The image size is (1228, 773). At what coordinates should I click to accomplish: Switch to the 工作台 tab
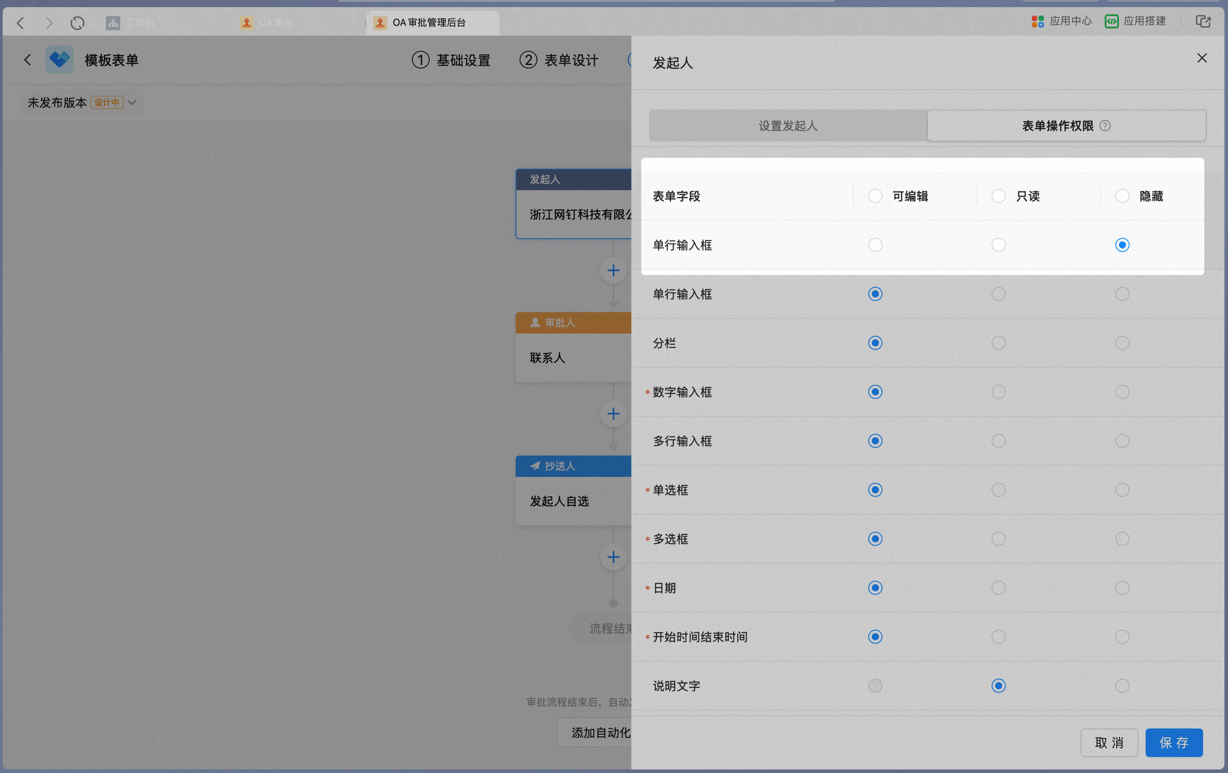pyautogui.click(x=130, y=23)
